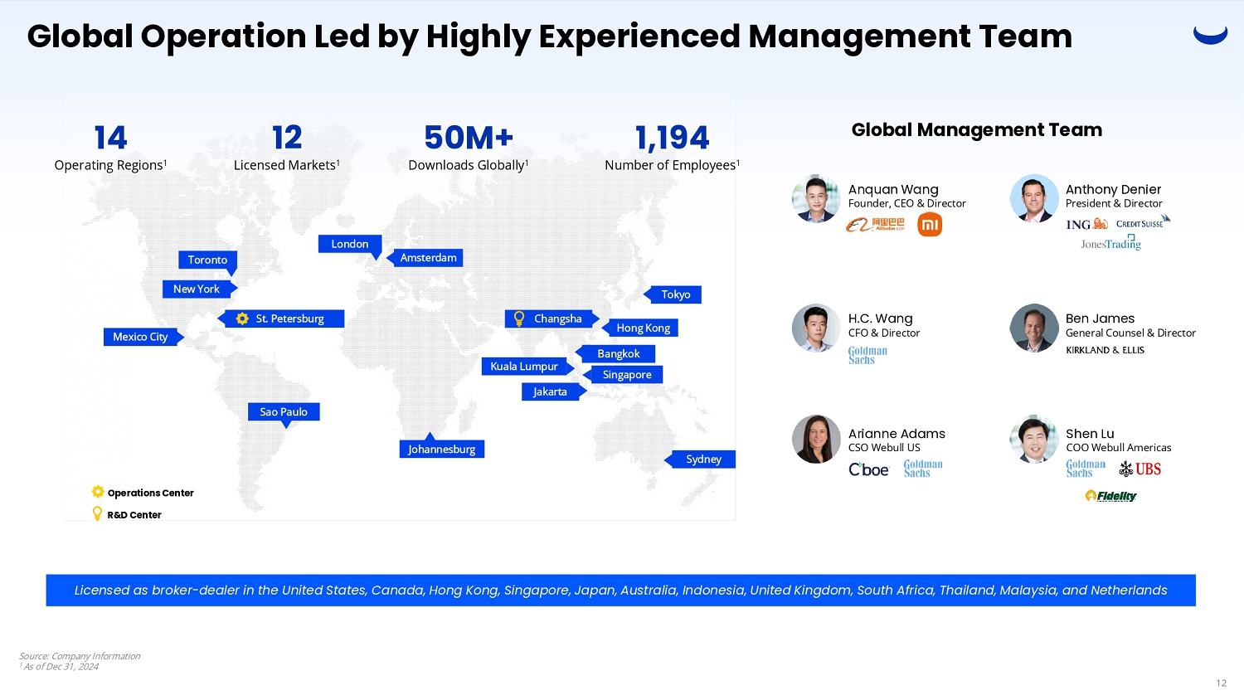
Task: Click the "Licensed Markets" caption
Action: tap(286, 165)
